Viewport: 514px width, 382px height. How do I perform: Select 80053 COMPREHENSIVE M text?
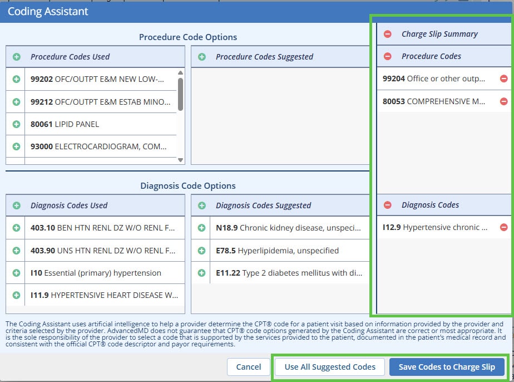(x=434, y=101)
